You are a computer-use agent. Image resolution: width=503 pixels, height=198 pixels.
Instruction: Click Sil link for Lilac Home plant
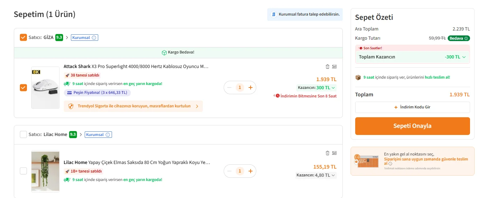click(334, 153)
